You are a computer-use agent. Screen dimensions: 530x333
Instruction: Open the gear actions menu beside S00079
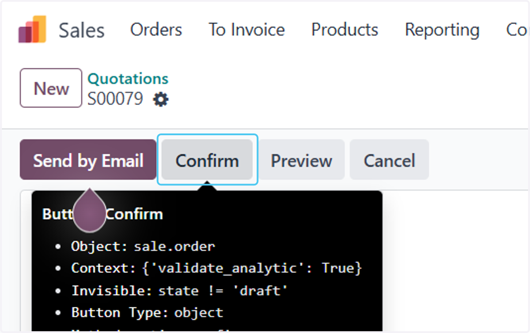[x=161, y=100]
